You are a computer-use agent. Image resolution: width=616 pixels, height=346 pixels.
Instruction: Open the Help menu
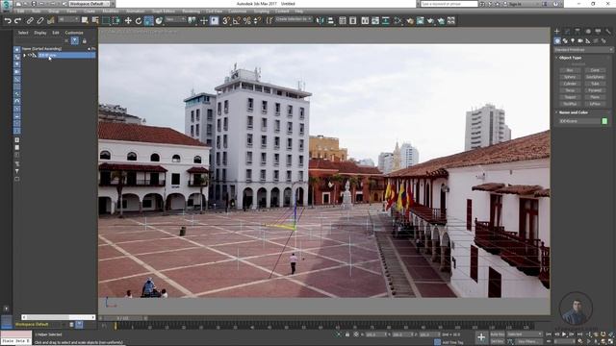click(299, 12)
